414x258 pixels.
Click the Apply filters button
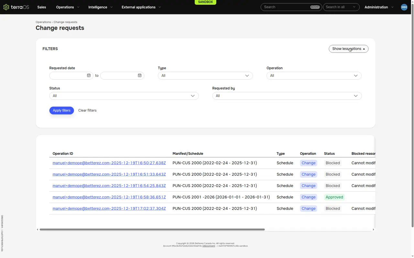click(61, 110)
